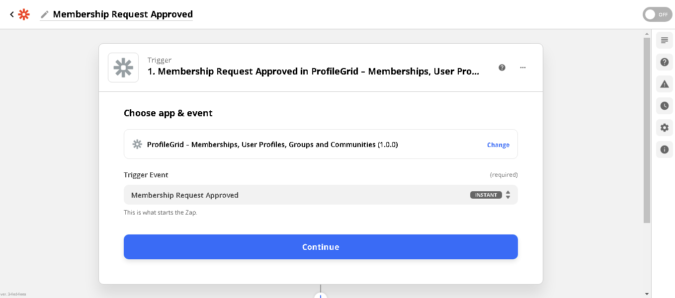Open the trigger step three-dot menu

(523, 68)
